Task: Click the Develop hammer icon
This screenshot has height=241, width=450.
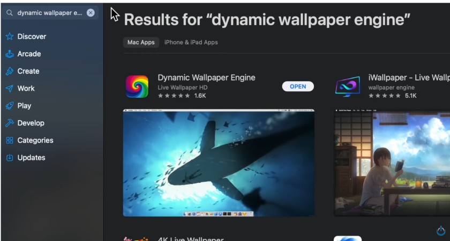Action: (x=10, y=123)
